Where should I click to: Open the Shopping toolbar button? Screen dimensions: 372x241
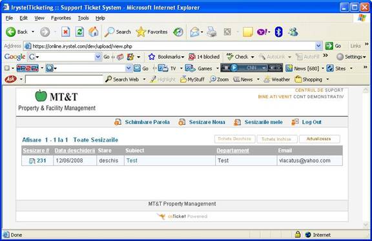pos(309,79)
